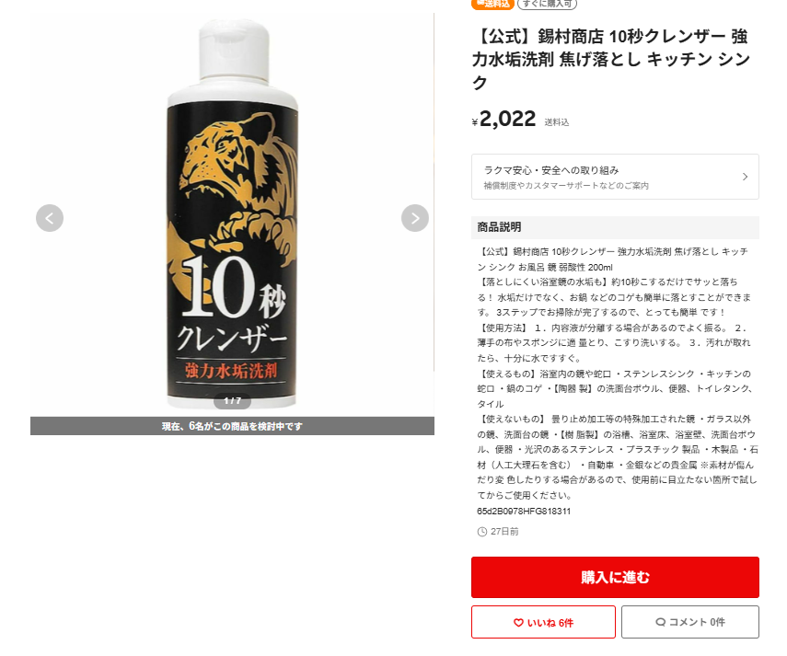Image resolution: width=787 pixels, height=656 pixels.
Task: Click the ¥ currency symbol by price
Action: 475,121
